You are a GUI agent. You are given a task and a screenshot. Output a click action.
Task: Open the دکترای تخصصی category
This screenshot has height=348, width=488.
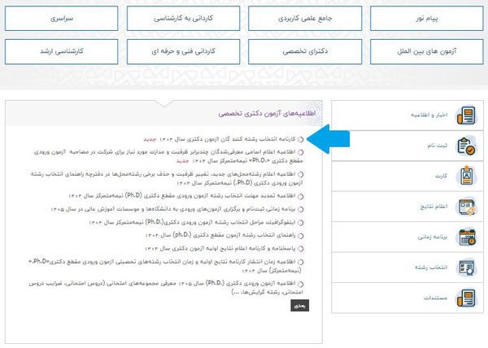[305, 51]
